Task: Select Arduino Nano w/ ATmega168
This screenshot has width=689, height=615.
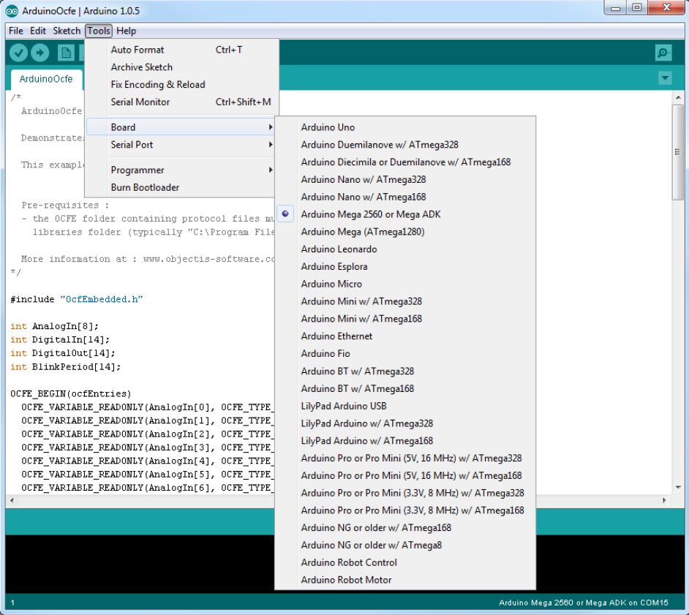Action: [404, 197]
